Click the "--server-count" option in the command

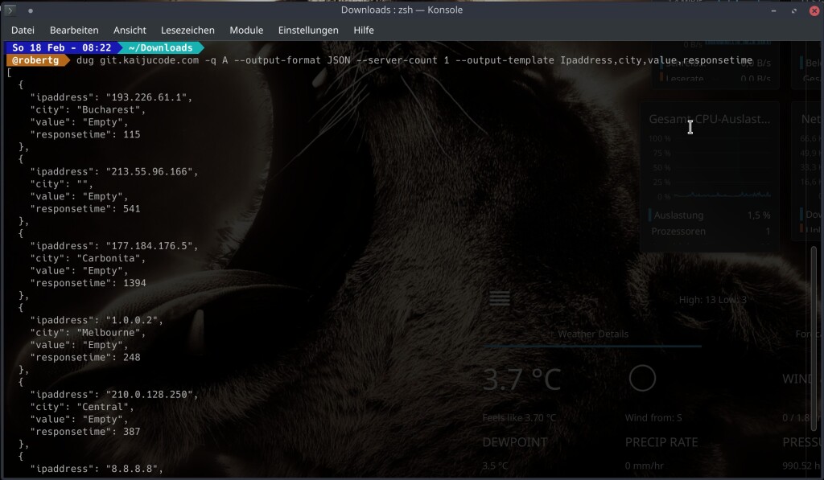click(x=397, y=60)
